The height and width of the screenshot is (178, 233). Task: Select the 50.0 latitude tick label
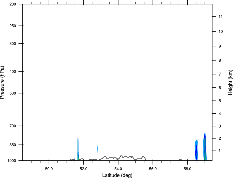pyautogui.click(x=49, y=169)
